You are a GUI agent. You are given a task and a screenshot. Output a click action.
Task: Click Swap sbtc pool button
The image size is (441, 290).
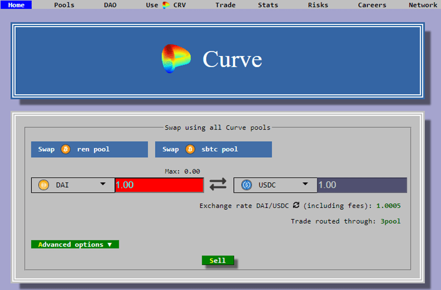tap(213, 149)
